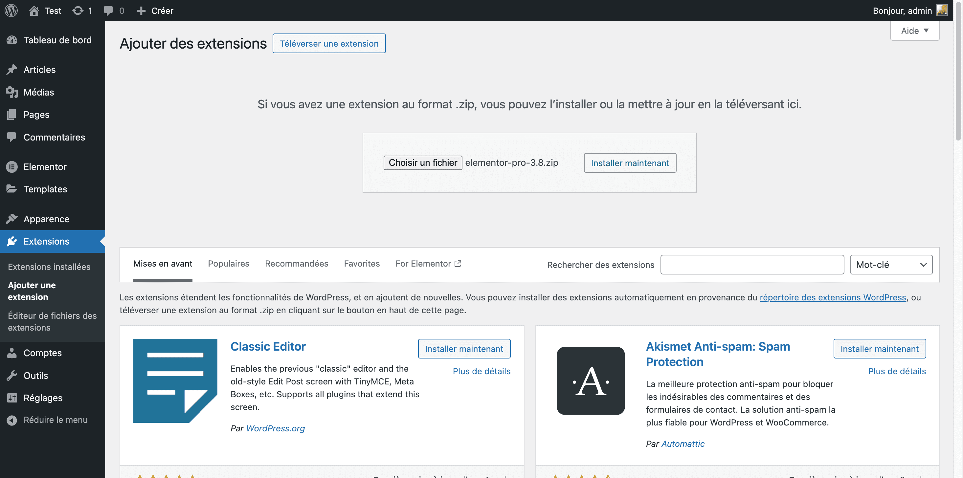This screenshot has width=963, height=478.
Task: Open Extensions installées submenu item
Action: (x=49, y=267)
